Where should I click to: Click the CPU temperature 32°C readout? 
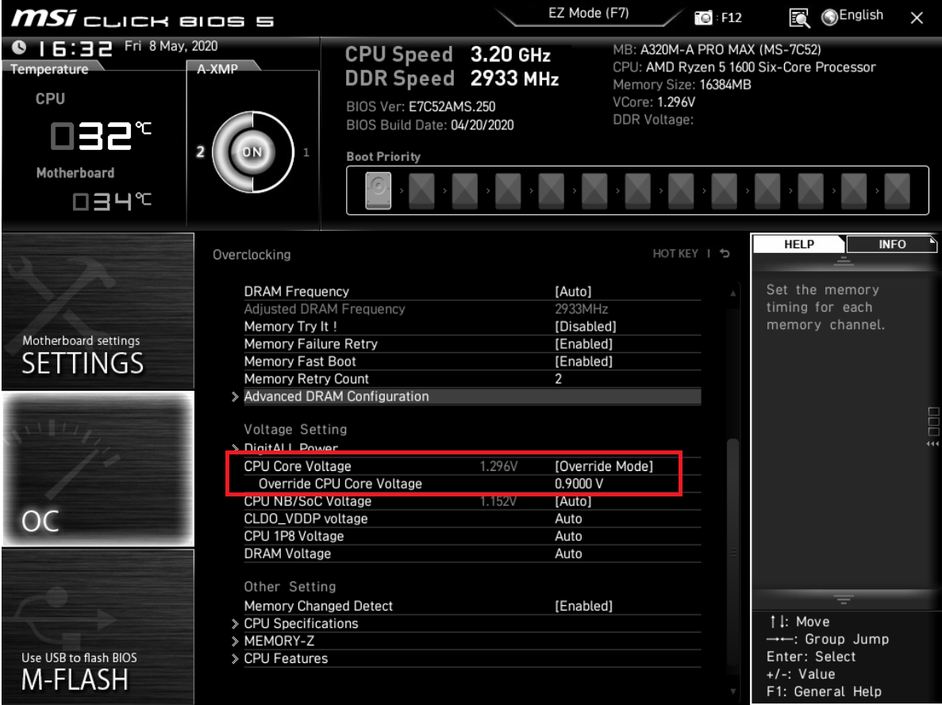pos(100,136)
